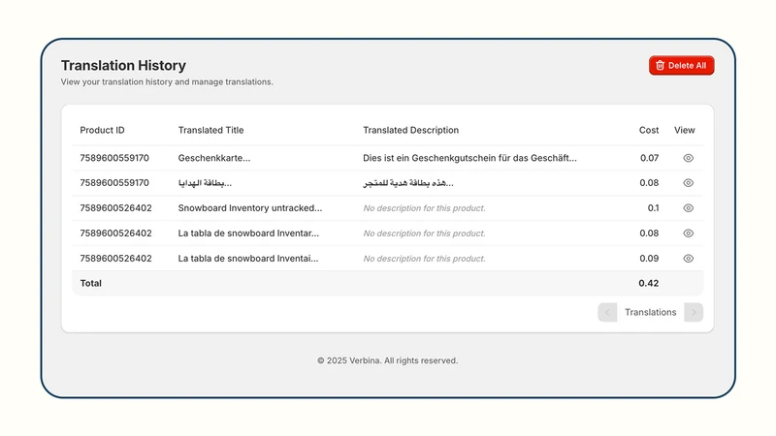The height and width of the screenshot is (436, 776).
Task: Delete all translation history
Action: 681,65
